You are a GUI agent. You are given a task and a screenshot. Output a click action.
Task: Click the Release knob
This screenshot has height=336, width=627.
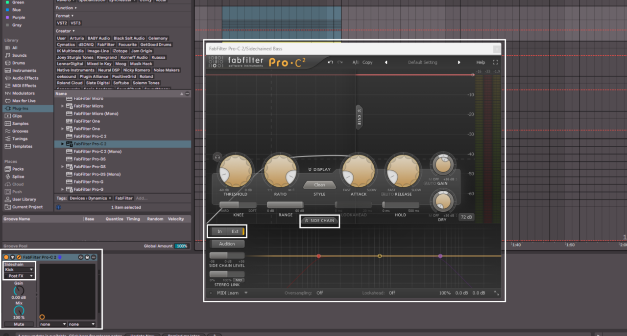click(404, 171)
